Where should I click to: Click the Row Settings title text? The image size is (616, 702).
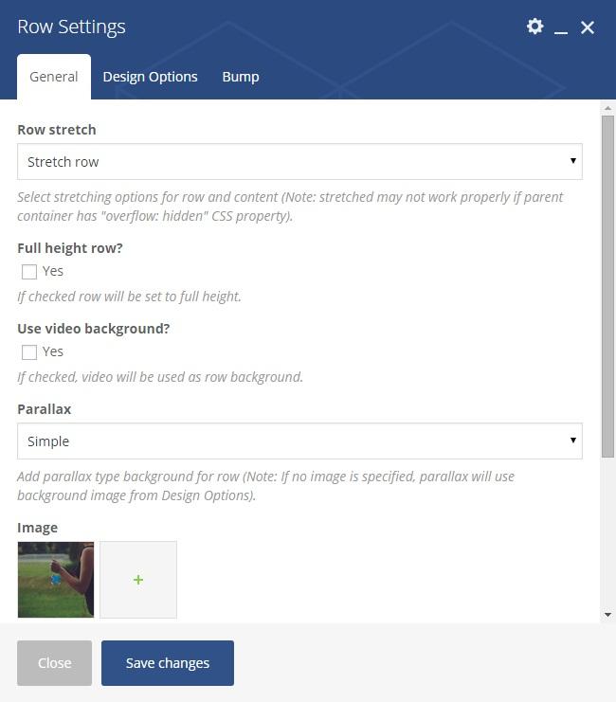pos(71,27)
